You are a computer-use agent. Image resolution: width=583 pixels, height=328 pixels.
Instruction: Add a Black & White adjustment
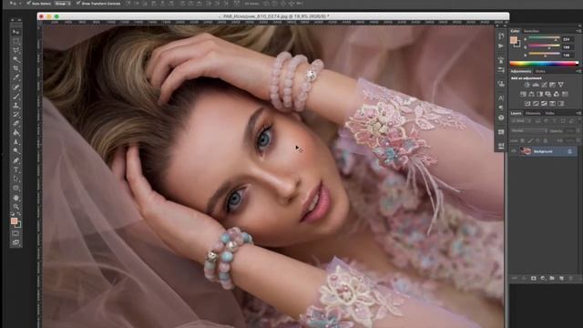click(x=540, y=94)
